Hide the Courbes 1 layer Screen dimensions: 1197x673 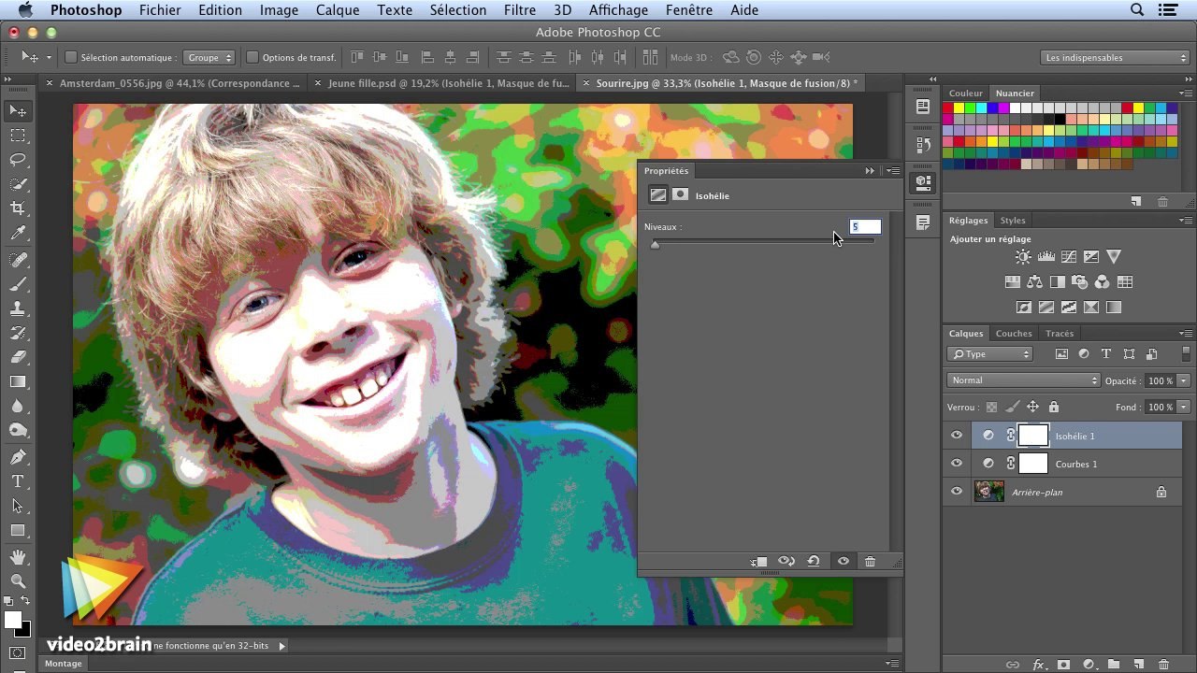point(956,464)
